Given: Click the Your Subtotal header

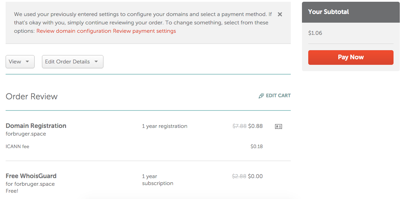Looking at the screenshot, I should pos(329,12).
